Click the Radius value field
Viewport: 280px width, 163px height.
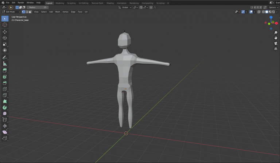(x=38, y=7)
